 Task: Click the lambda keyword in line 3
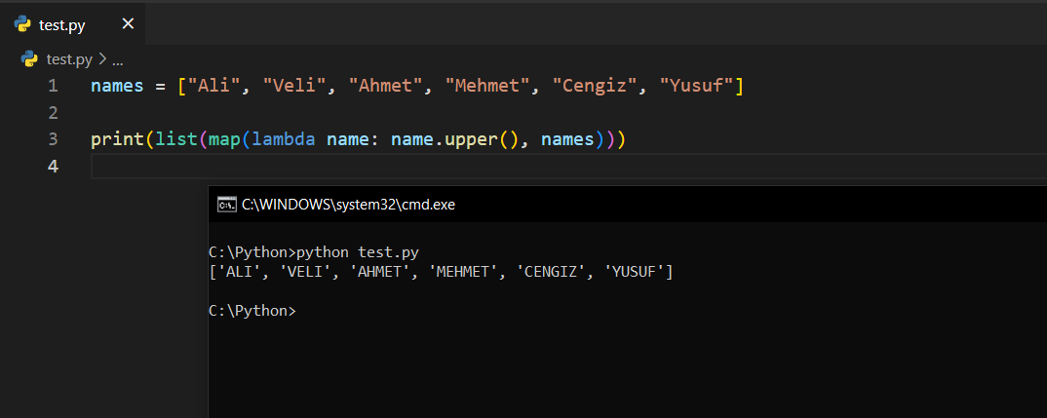point(283,139)
